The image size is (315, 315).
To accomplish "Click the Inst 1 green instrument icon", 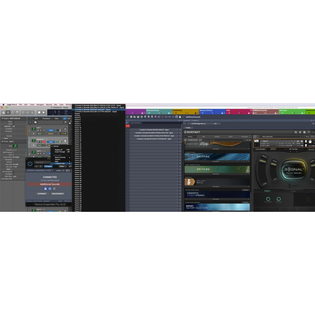I will pos(33,129).
